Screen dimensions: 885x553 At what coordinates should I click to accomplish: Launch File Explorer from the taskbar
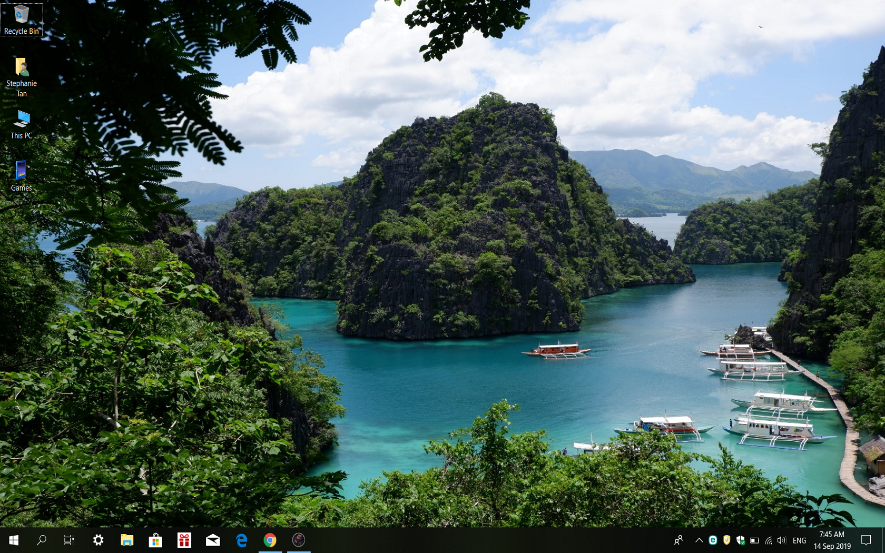click(127, 540)
